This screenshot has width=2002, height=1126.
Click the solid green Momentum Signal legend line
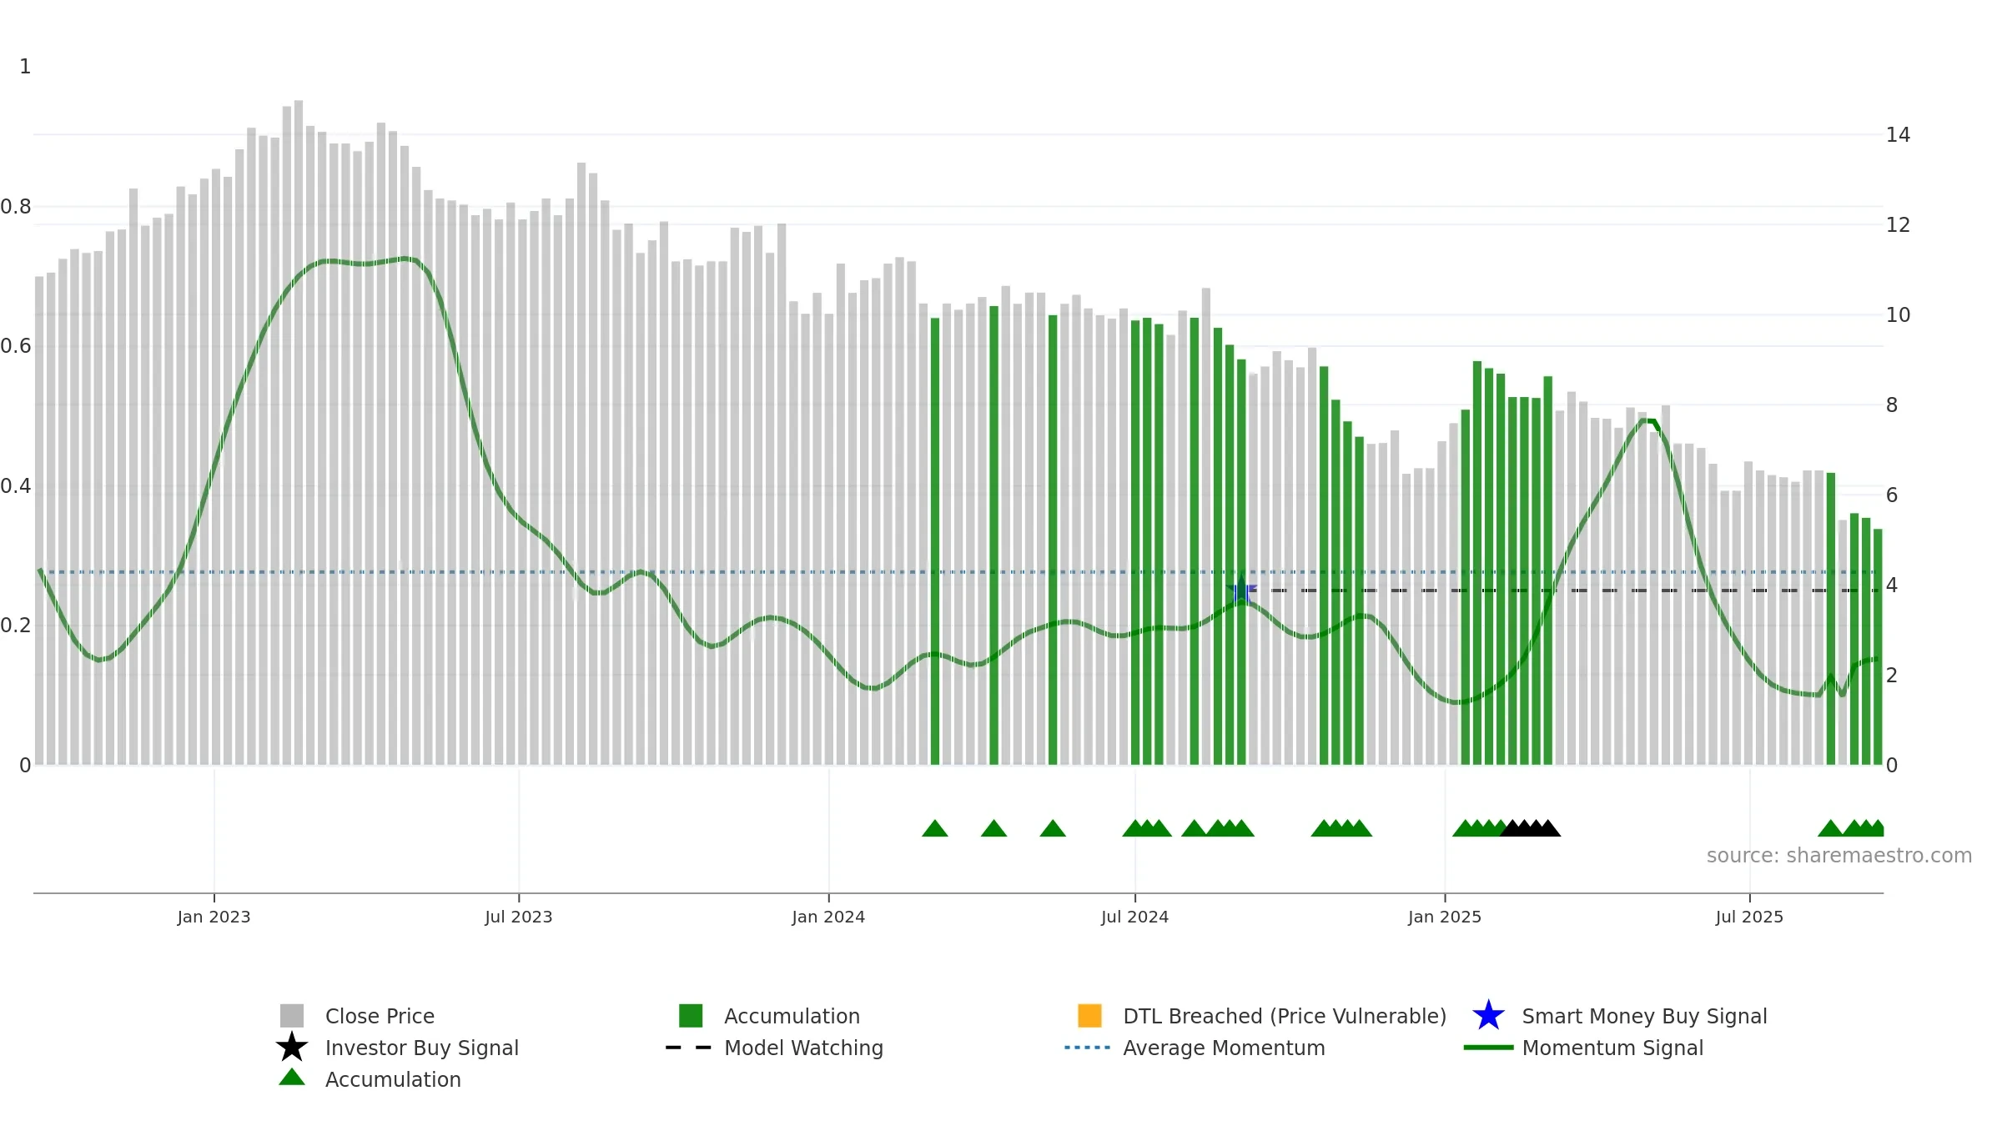pyautogui.click(x=1488, y=1048)
